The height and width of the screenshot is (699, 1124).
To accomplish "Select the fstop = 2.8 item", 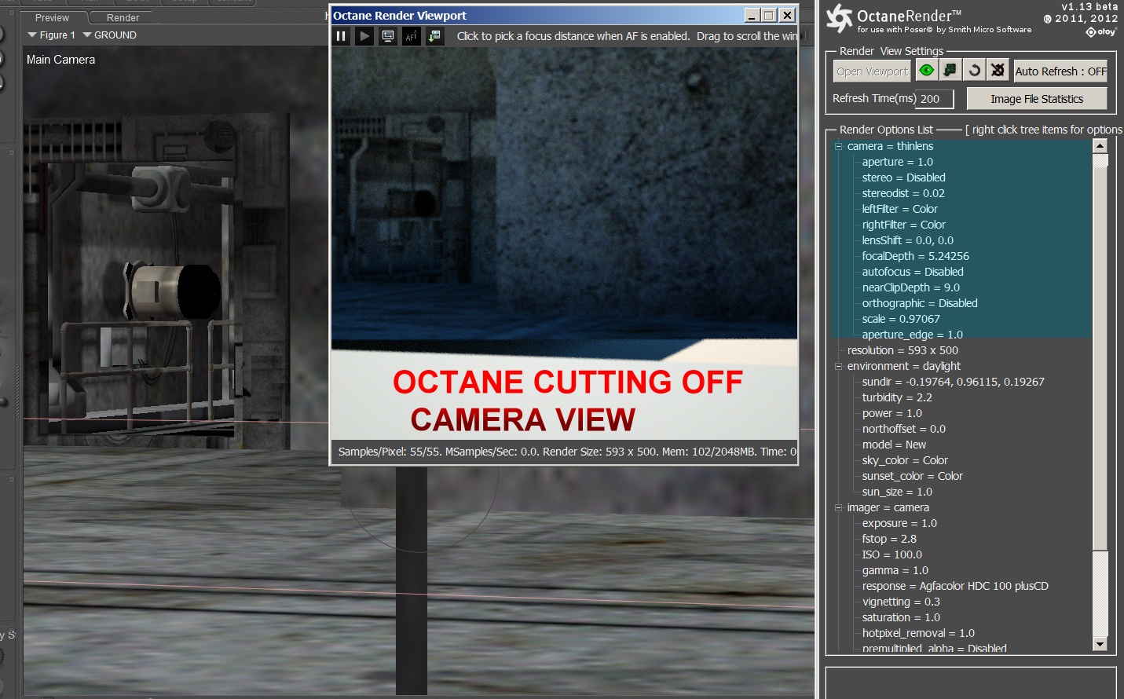I will click(889, 539).
